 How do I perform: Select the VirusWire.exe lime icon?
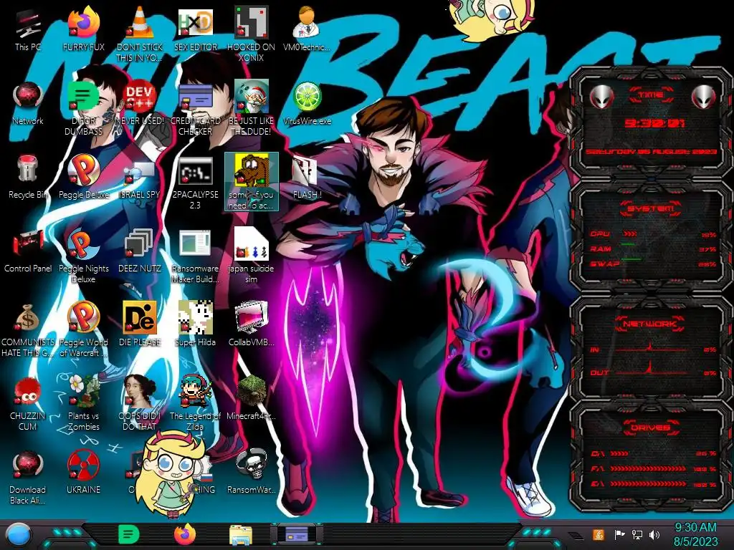click(x=307, y=104)
